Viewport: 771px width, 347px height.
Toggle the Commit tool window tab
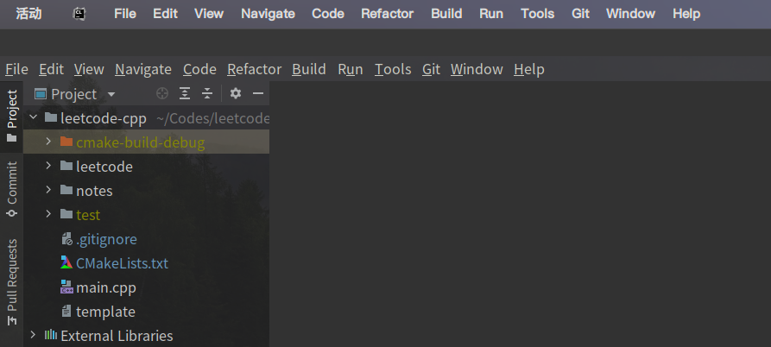click(12, 189)
